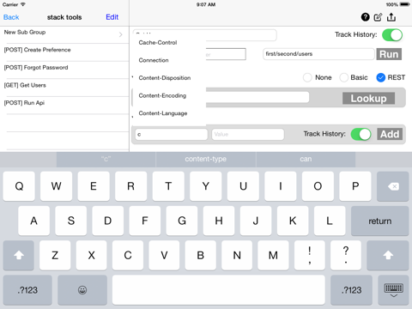Image resolution: width=412 pixels, height=309 pixels.
Task: Expand New Sub Group chevron
Action: [x=120, y=34]
